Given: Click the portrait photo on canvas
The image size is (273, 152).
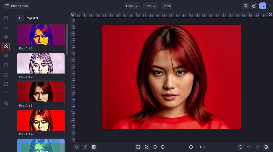Looking at the screenshot, I should point(171,77).
